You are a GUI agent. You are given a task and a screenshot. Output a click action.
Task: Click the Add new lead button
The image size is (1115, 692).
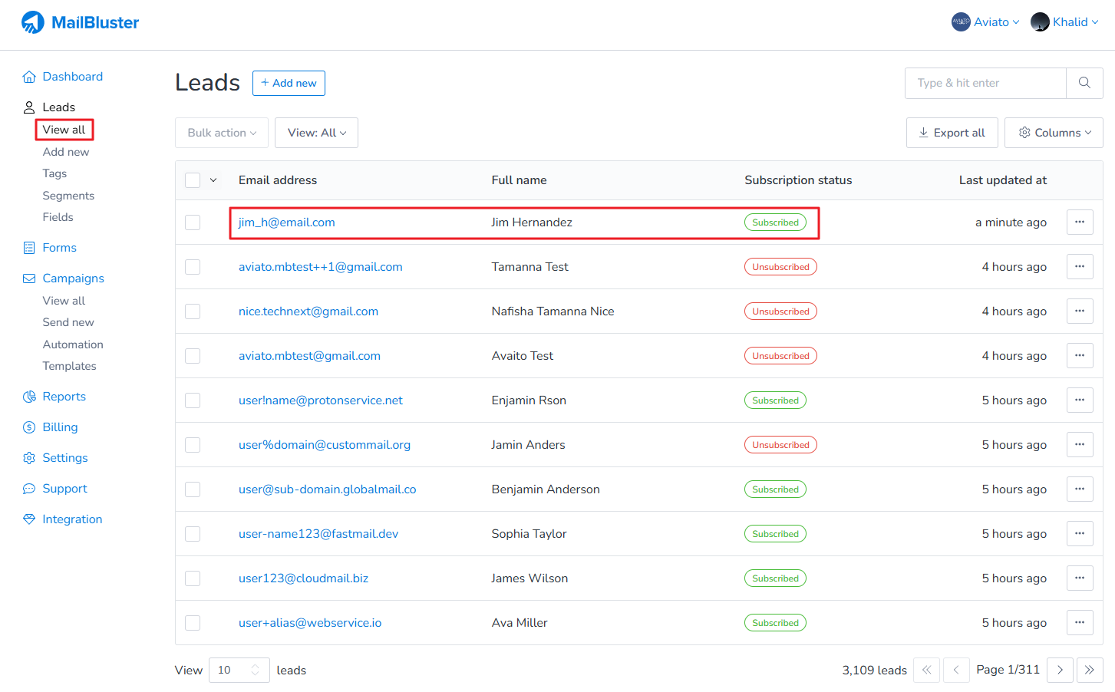(289, 83)
